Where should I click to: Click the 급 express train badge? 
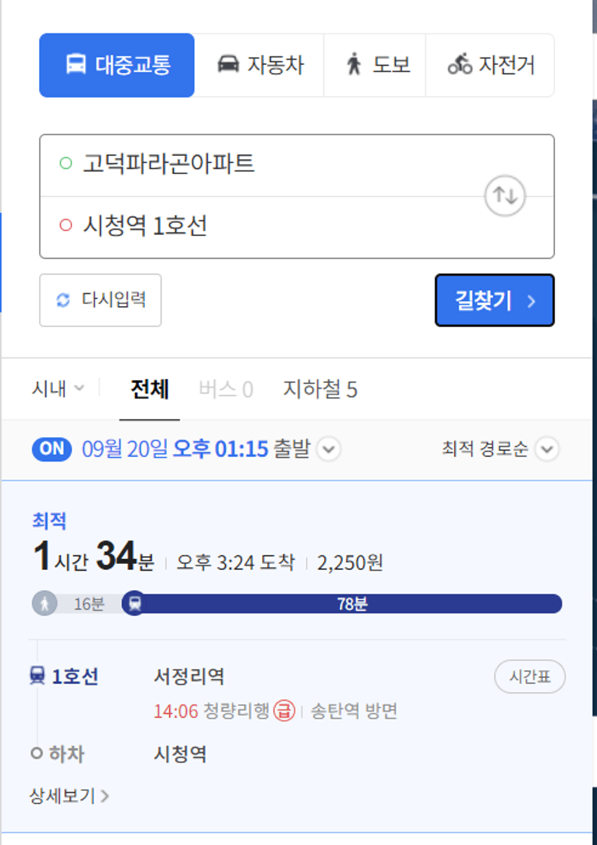point(284,711)
